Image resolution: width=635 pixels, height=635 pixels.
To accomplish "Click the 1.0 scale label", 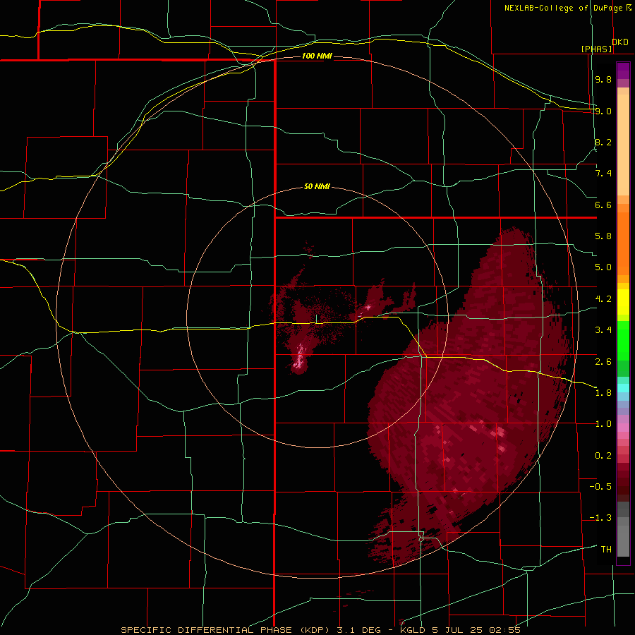I will [x=603, y=424].
